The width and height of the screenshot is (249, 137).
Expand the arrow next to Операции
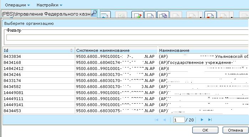28,5
